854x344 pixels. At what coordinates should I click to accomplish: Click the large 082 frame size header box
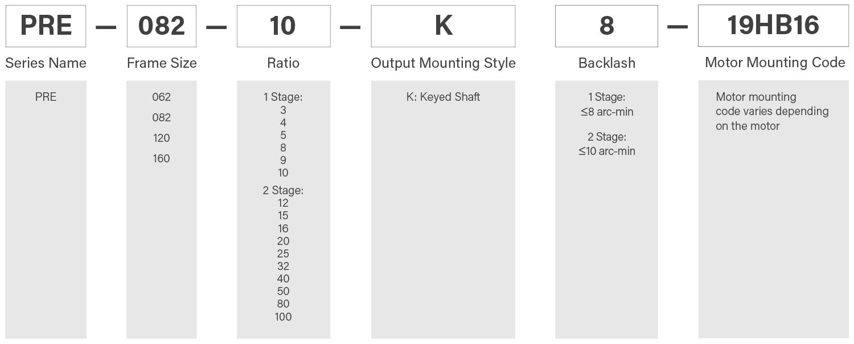(162, 26)
